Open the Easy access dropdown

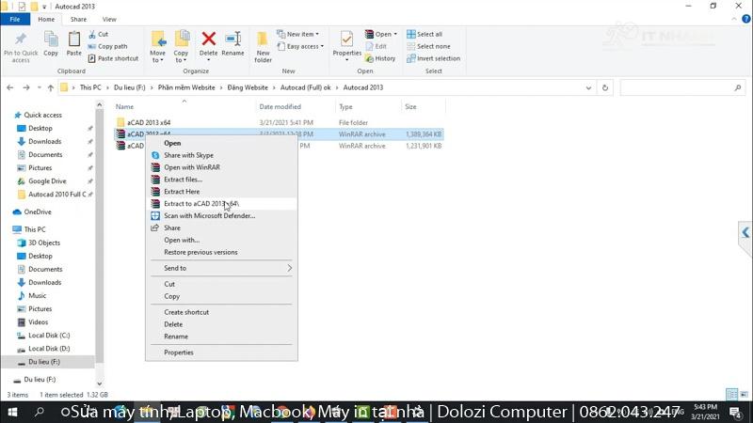[300, 46]
